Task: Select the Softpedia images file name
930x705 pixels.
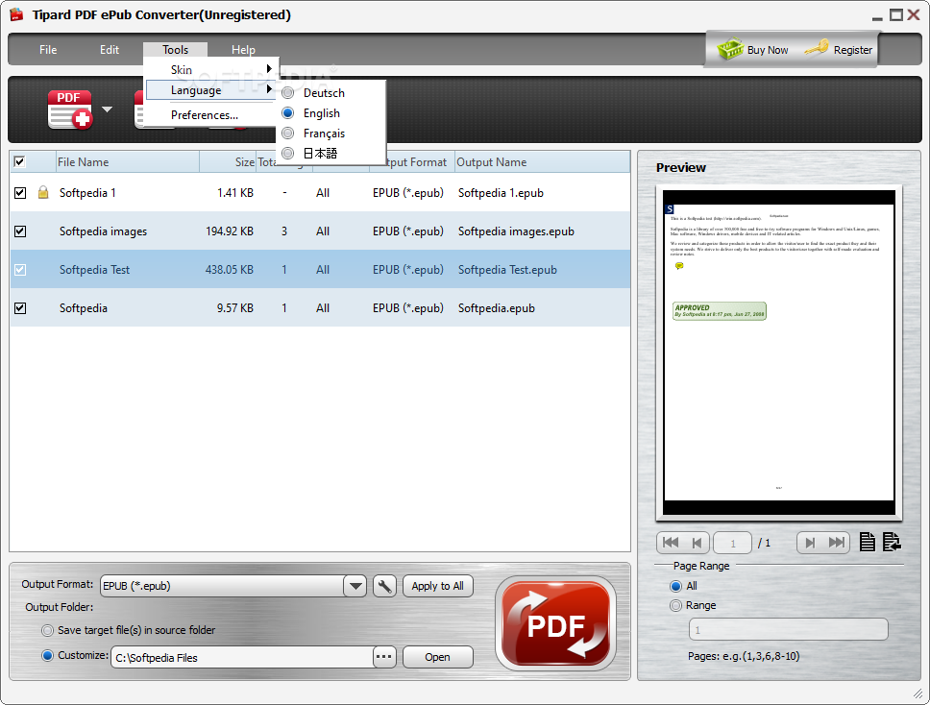Action: [x=103, y=231]
